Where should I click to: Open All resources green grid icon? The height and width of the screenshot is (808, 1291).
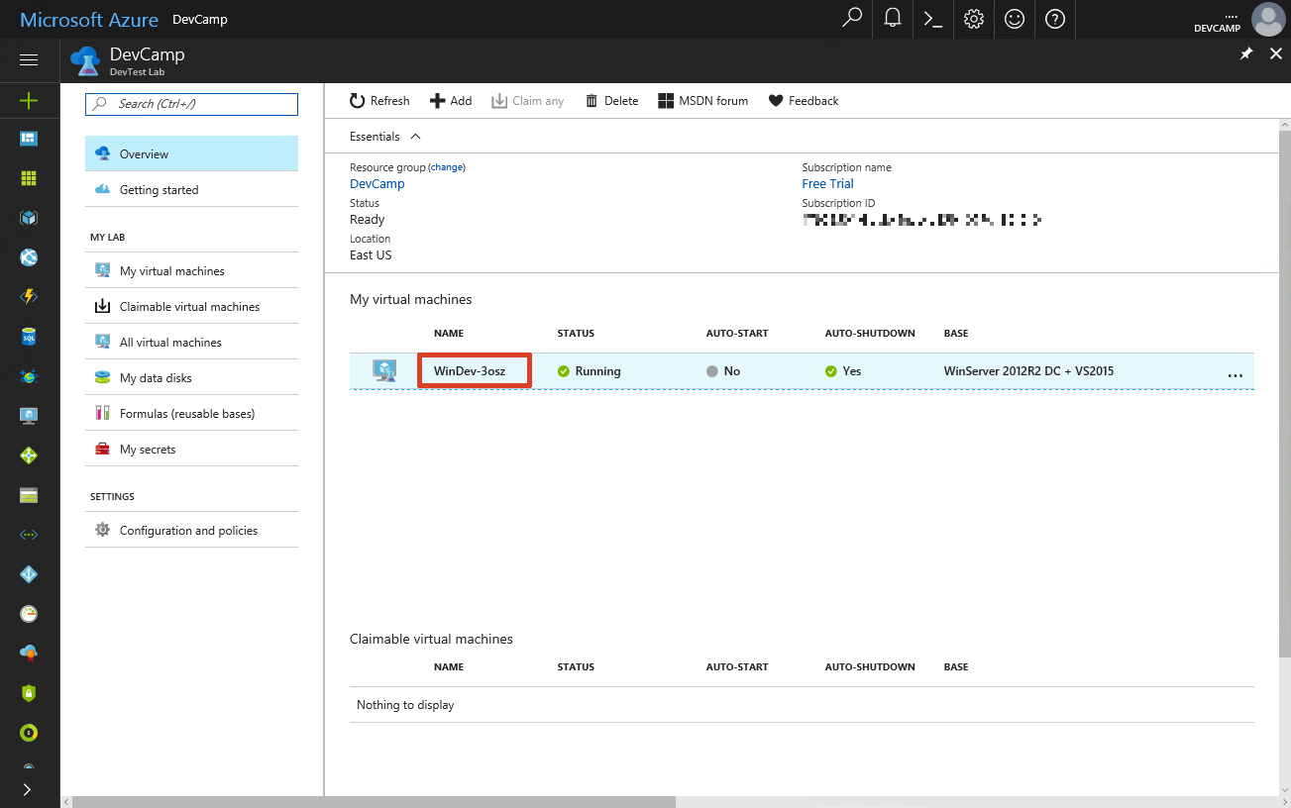pyautogui.click(x=29, y=178)
